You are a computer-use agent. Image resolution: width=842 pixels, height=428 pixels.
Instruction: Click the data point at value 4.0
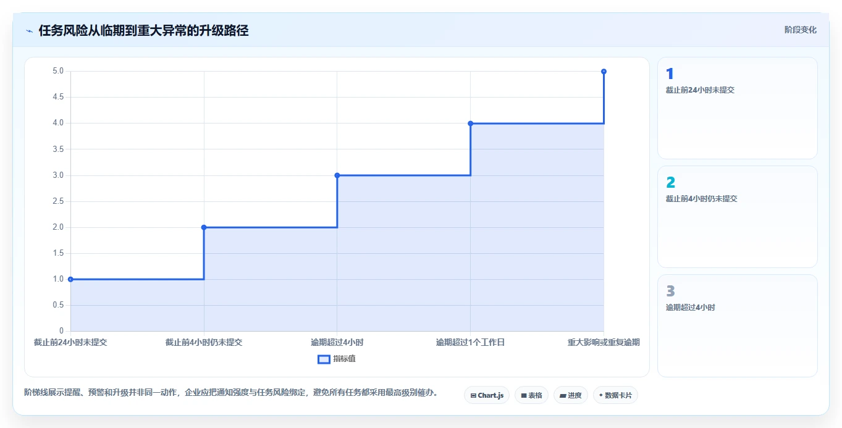click(x=471, y=124)
